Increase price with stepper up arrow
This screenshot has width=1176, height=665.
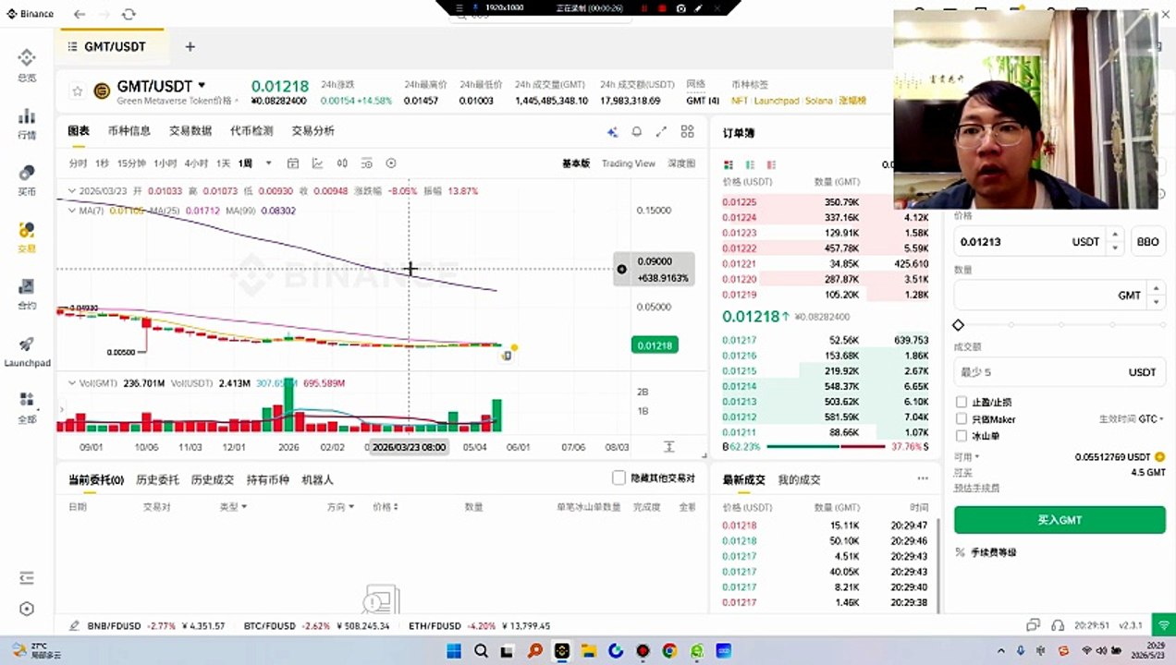(x=1115, y=236)
